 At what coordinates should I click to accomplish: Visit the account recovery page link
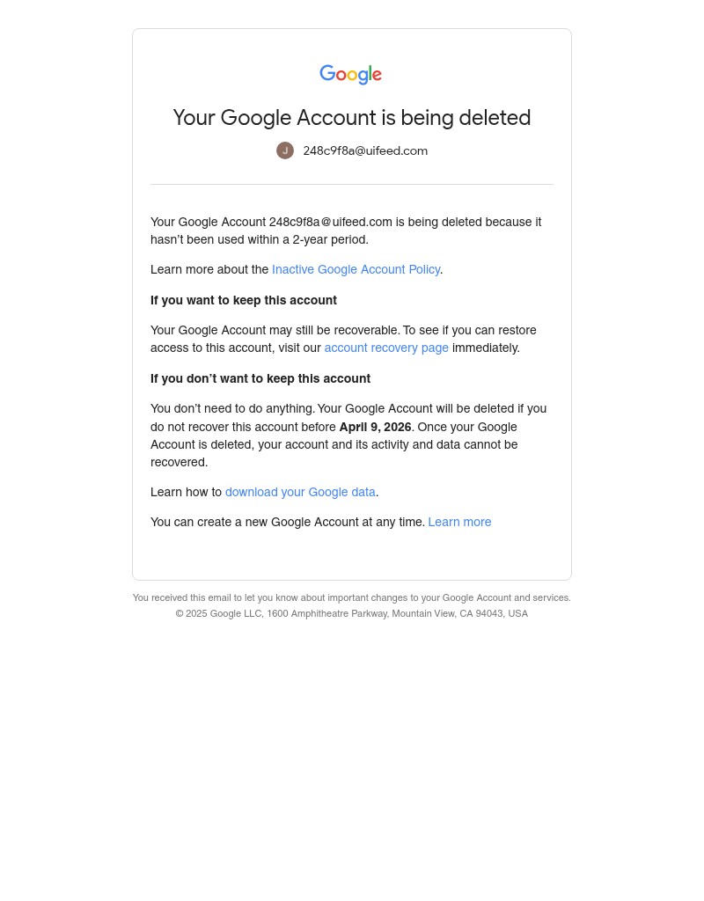pyautogui.click(x=386, y=348)
